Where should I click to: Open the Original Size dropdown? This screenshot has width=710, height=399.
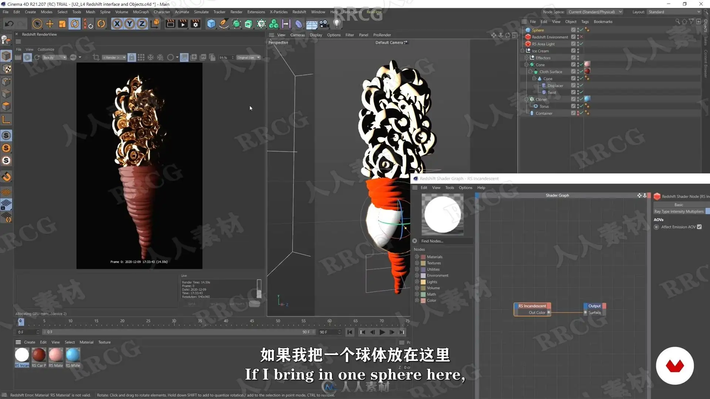pos(248,57)
